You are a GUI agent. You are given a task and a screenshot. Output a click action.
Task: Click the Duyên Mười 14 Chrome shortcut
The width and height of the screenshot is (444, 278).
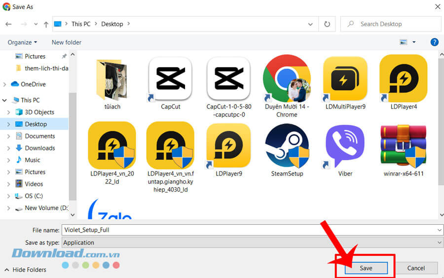pos(287,79)
